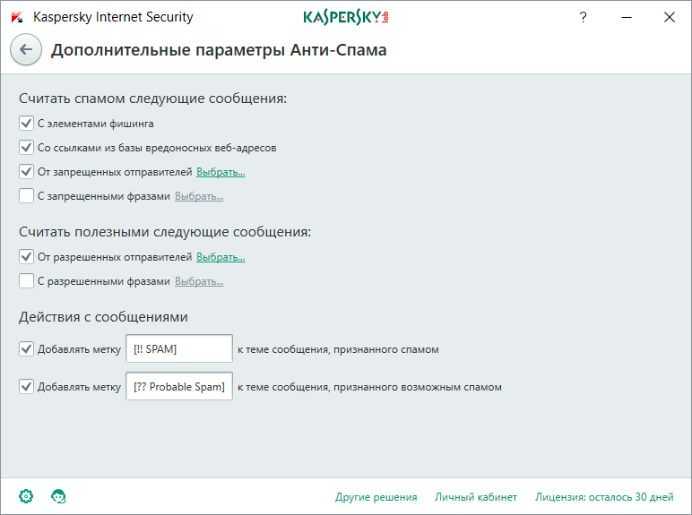This screenshot has height=515, width=692.
Task: Minimize the Kaspersky window
Action: [627, 17]
